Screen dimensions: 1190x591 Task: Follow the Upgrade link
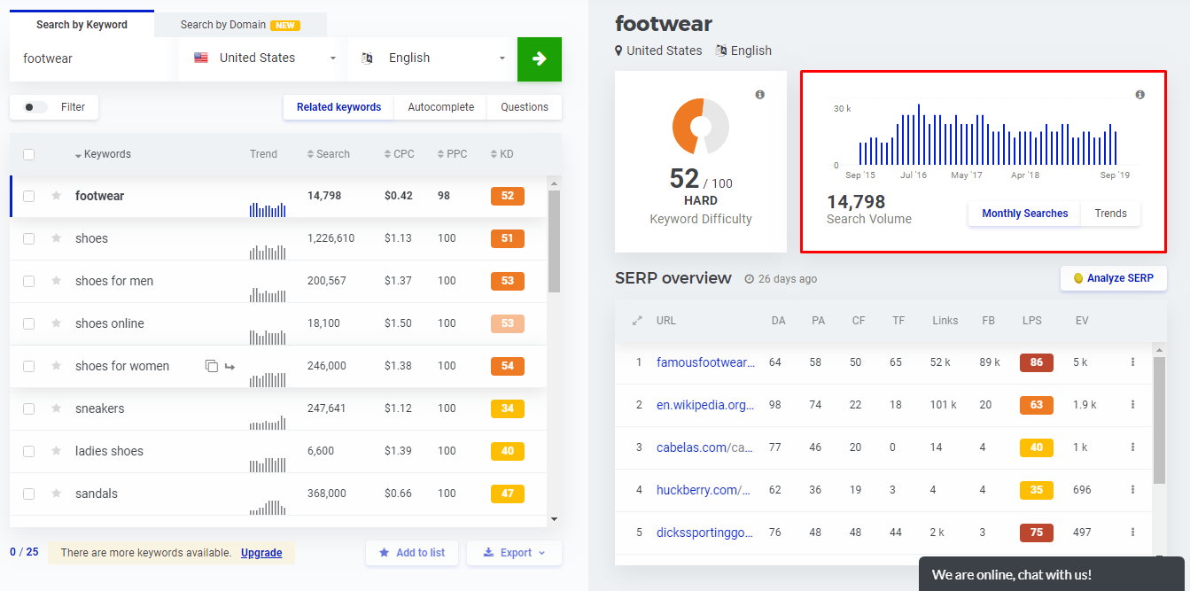click(x=261, y=553)
